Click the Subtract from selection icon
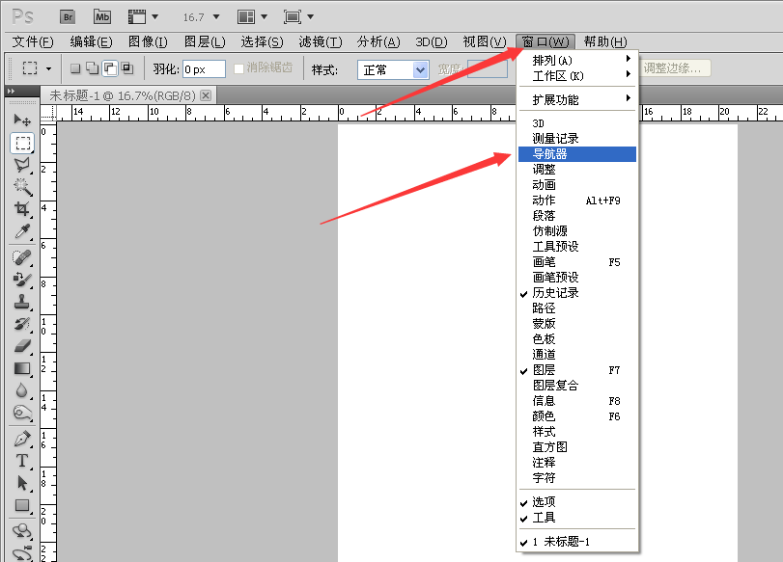The width and height of the screenshot is (783, 562). (x=110, y=68)
